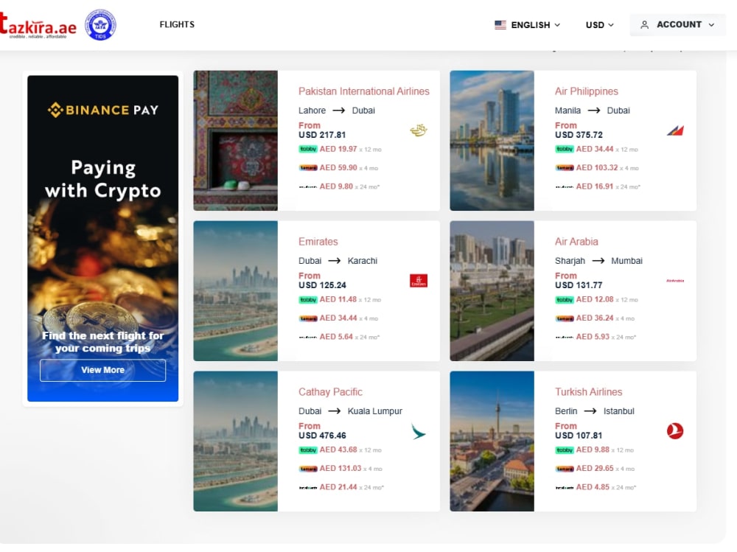Click the tamara icon beside AED 103.32

point(565,168)
